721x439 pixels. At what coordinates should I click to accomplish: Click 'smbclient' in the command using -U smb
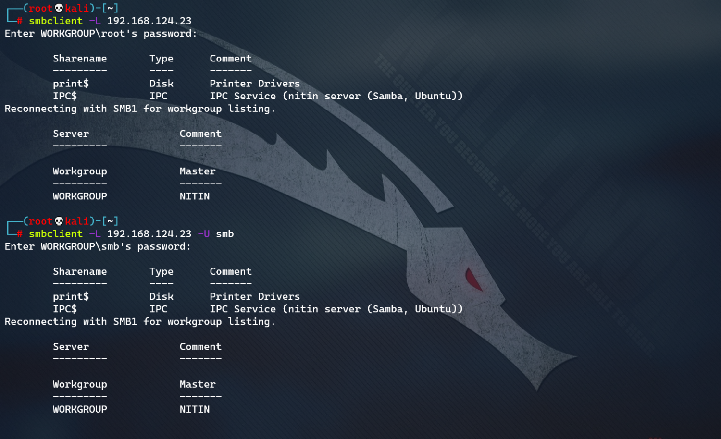click(x=56, y=234)
